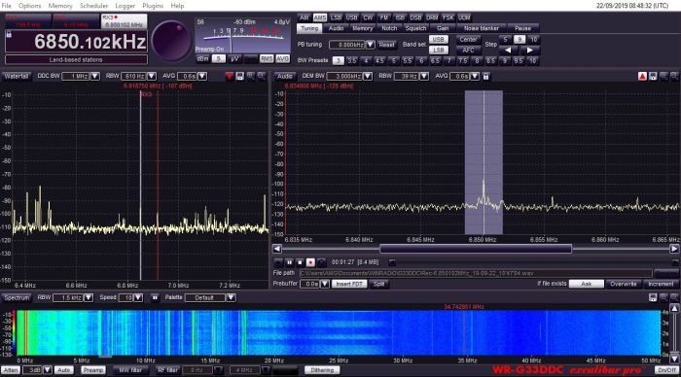The width and height of the screenshot is (681, 377).
Task: Open the PB tuning dropdown
Action: [370, 45]
